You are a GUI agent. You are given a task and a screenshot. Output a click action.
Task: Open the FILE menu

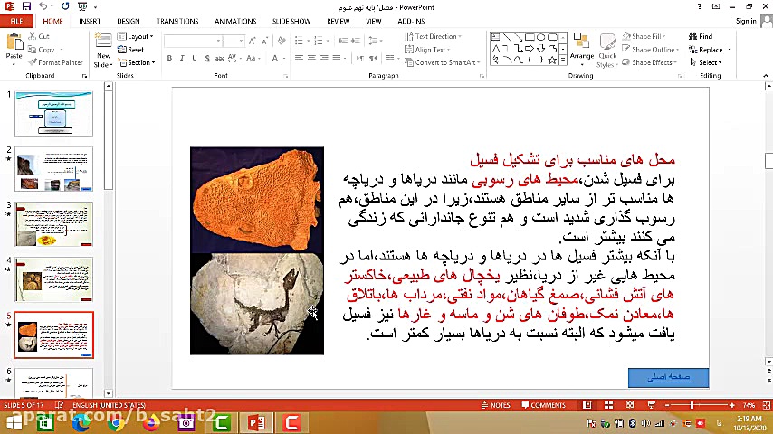coord(17,20)
